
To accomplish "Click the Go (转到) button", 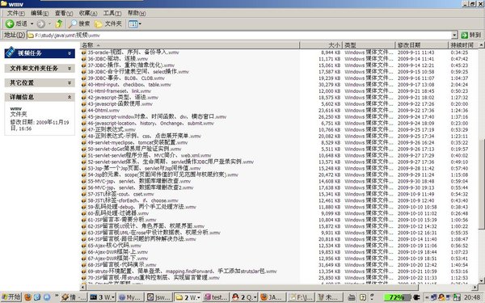I will pyautogui.click(x=471, y=35).
